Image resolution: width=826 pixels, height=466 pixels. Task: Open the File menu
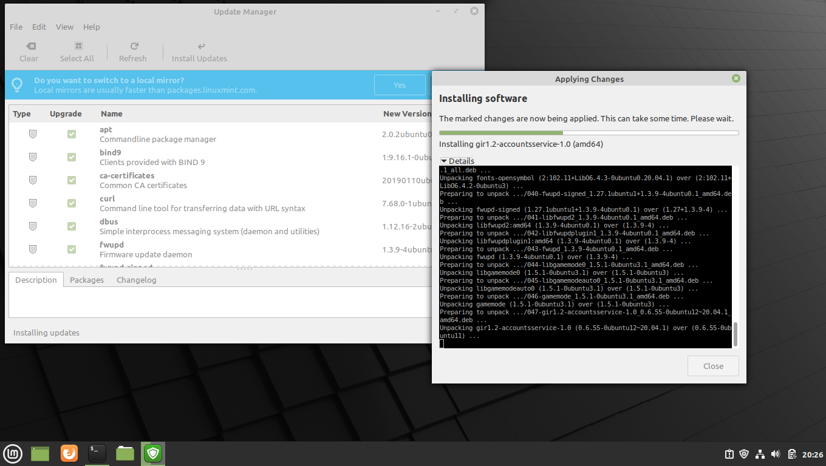click(16, 27)
